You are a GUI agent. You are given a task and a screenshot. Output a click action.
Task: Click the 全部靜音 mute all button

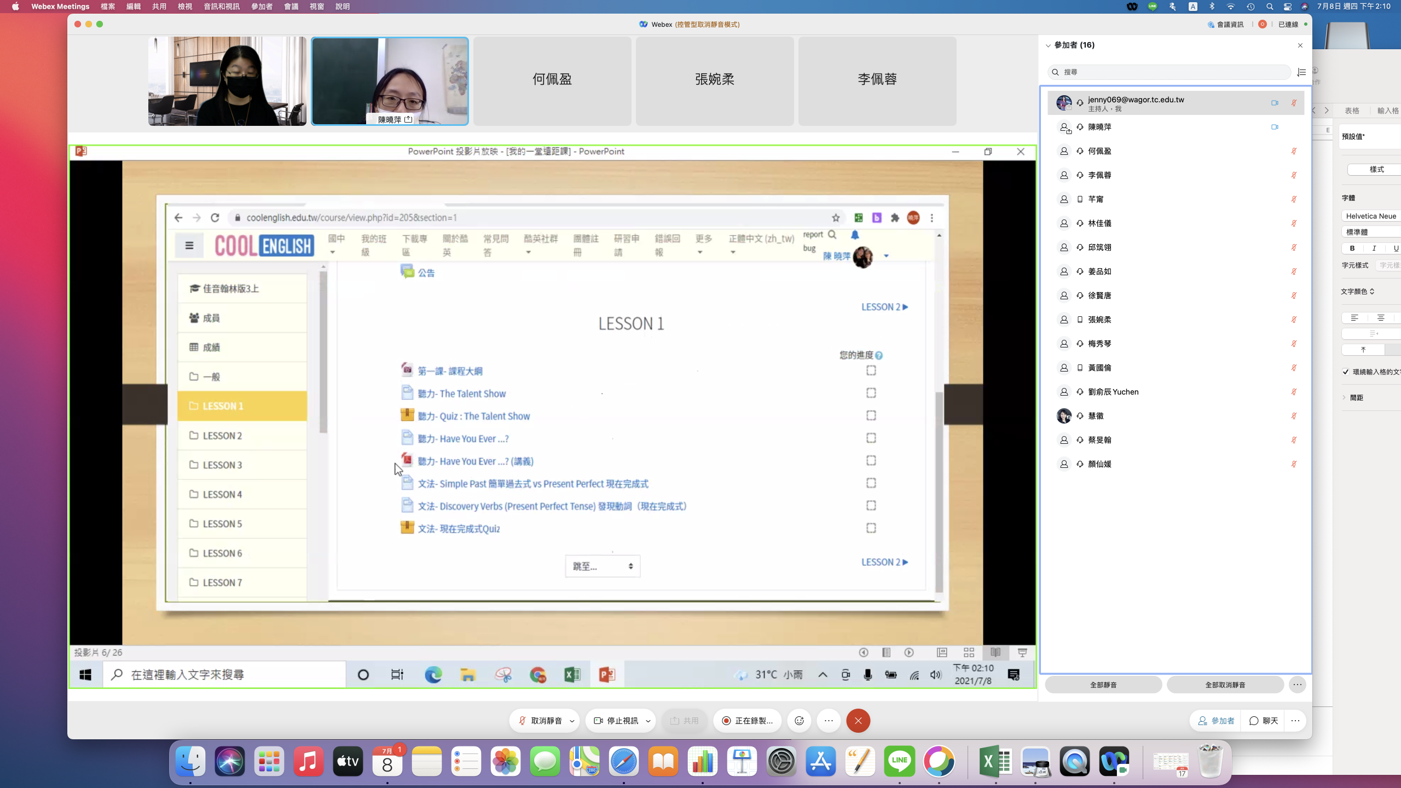coord(1103,685)
